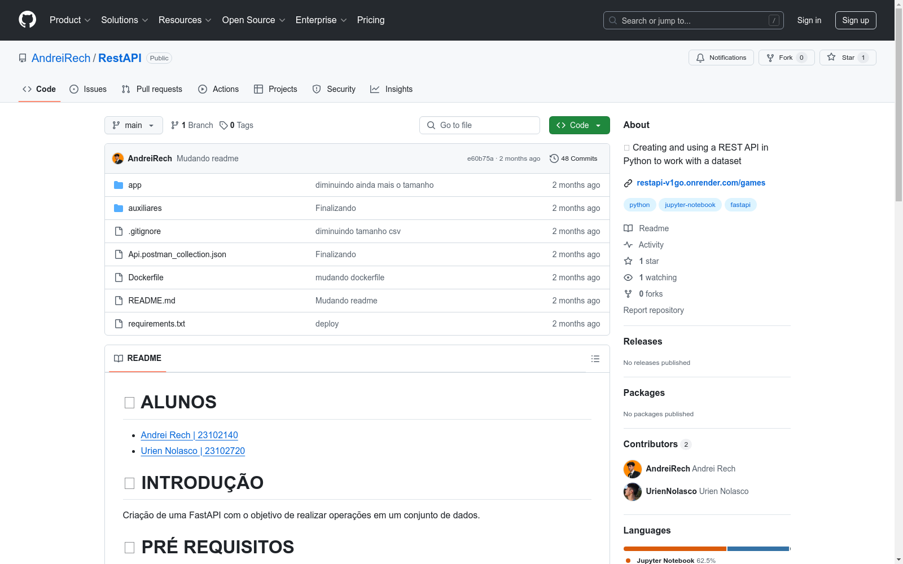
Task: Open the Contributors heading link
Action: coord(657,444)
